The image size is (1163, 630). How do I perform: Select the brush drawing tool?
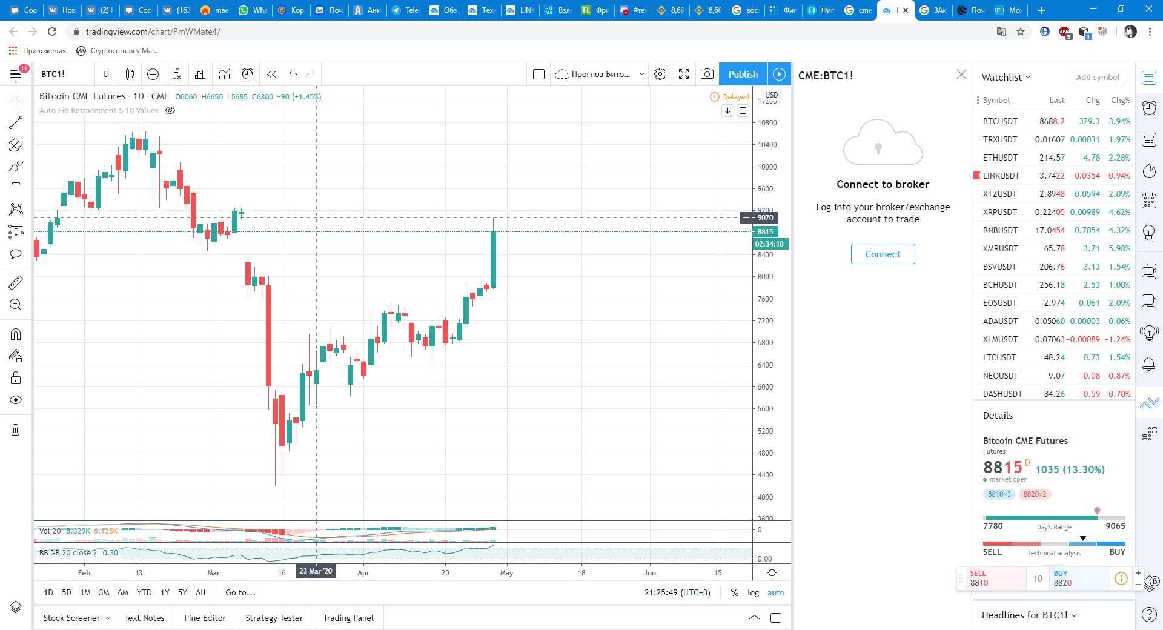(x=16, y=166)
